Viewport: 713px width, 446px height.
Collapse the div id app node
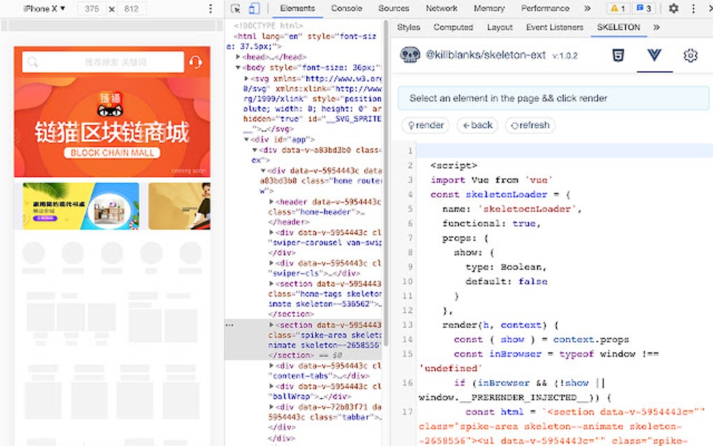point(246,140)
